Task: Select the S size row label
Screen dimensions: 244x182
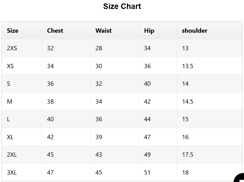Action: (9, 84)
